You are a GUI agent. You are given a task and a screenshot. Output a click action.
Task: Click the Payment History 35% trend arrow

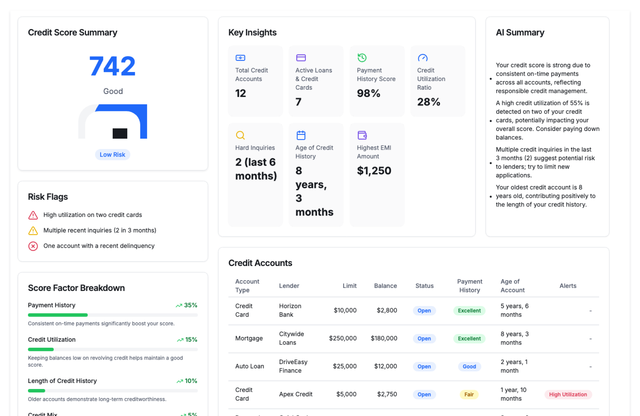(179, 305)
